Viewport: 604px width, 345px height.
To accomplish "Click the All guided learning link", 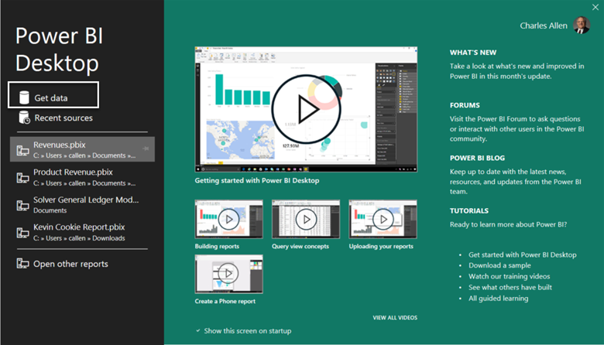I will 498,298.
